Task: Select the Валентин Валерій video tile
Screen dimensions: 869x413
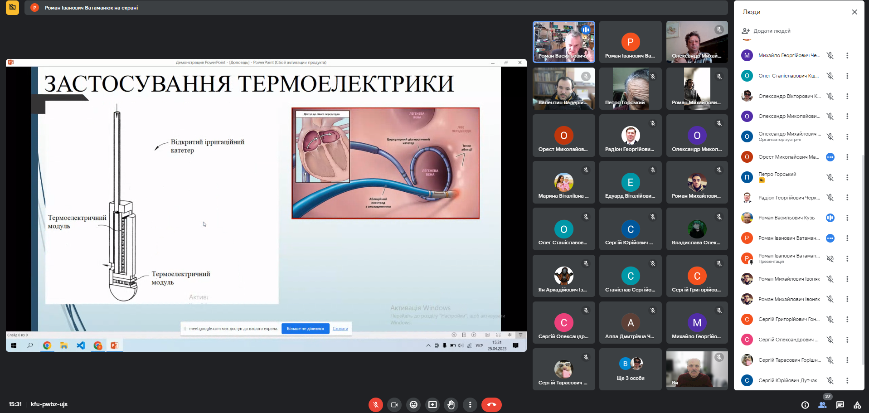Action: point(563,88)
